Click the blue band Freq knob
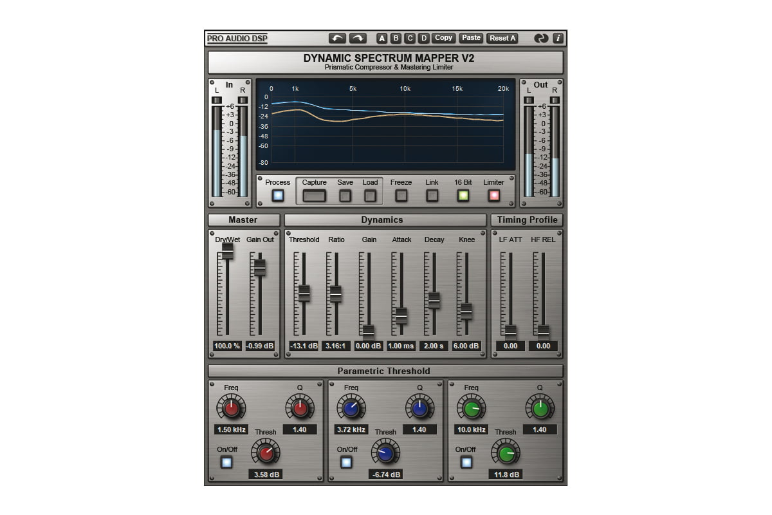 click(x=351, y=407)
